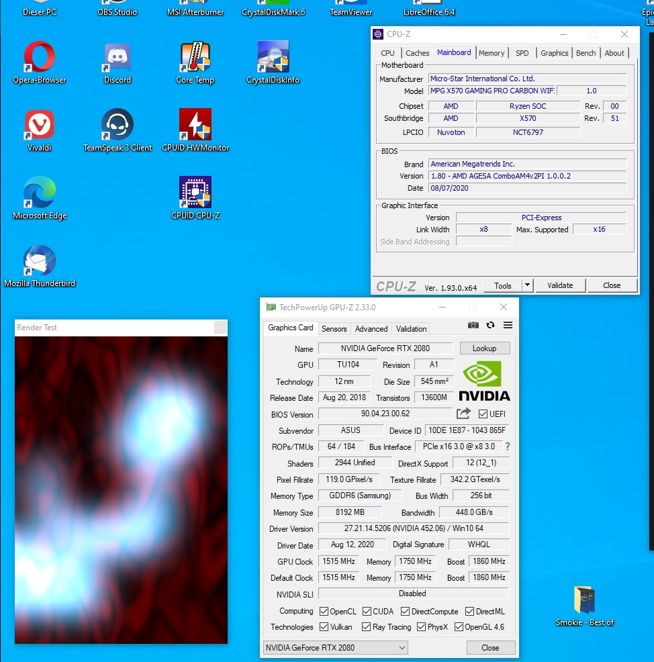Click the BIOS Version field 90.04.23.00.62
Viewport: 654px width, 662px height.
pyautogui.click(x=385, y=414)
